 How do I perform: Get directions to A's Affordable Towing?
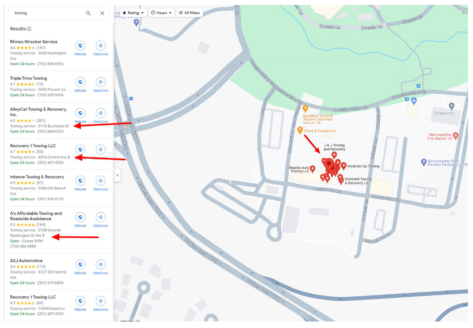click(100, 217)
